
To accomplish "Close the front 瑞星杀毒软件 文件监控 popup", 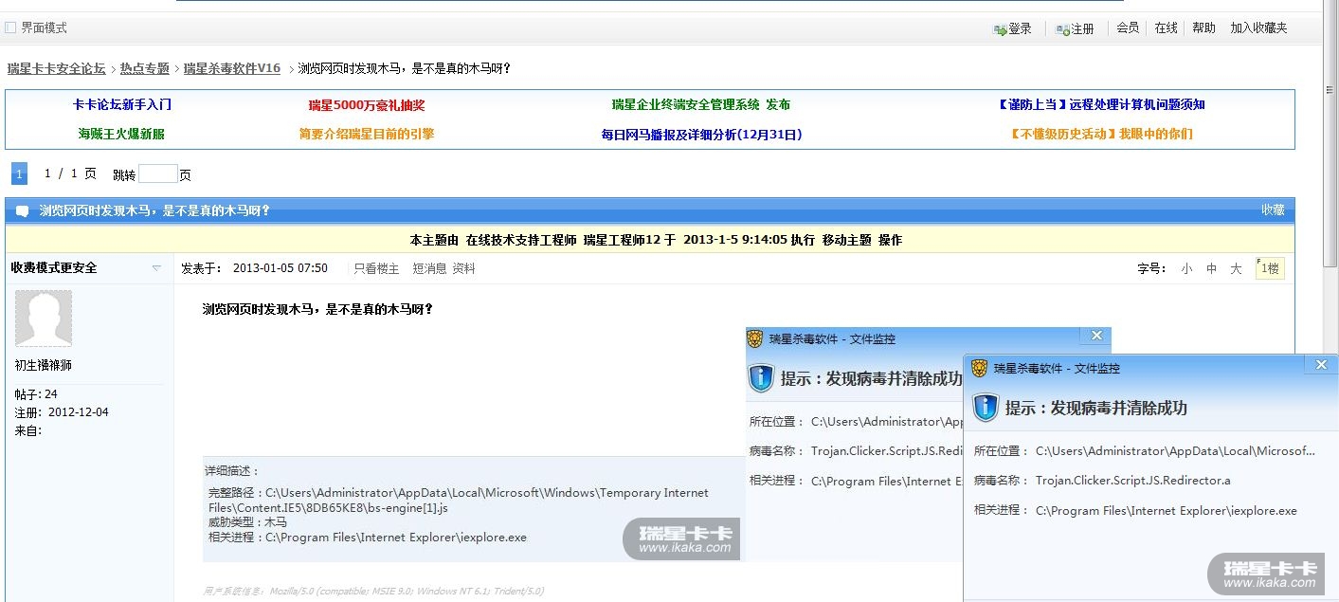I will tap(1322, 365).
